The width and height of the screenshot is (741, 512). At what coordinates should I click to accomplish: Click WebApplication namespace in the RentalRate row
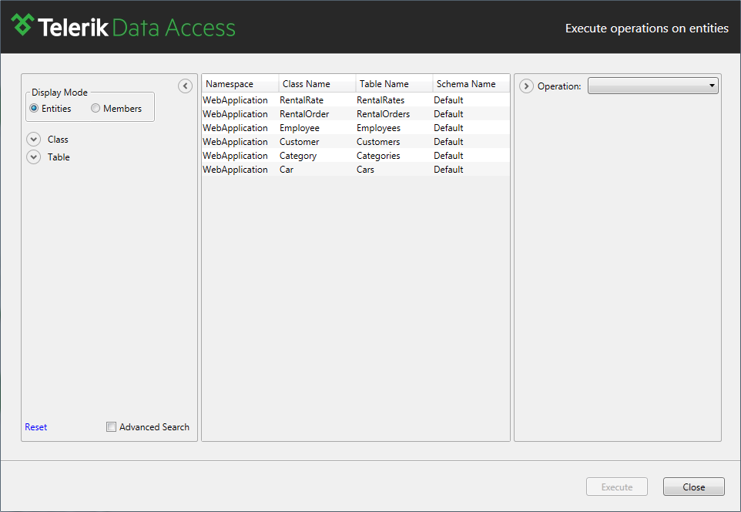click(236, 99)
